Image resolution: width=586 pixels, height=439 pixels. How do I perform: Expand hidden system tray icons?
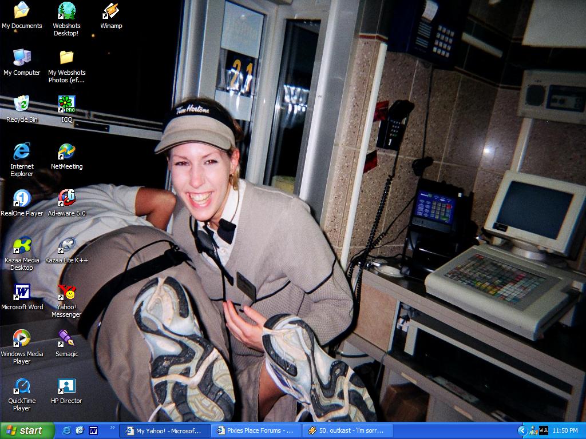point(522,430)
